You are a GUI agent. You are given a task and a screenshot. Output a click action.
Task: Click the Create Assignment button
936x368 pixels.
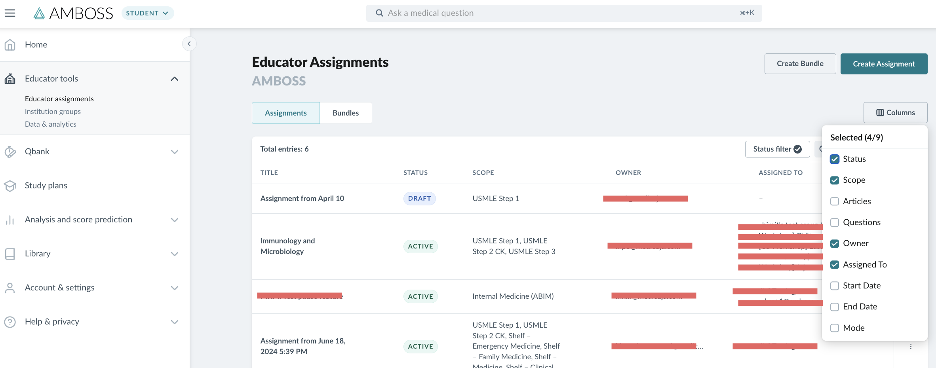coord(884,64)
